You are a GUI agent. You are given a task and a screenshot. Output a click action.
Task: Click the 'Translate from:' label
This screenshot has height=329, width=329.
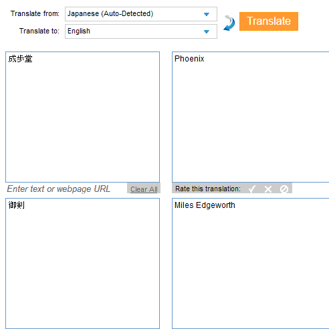click(x=35, y=13)
